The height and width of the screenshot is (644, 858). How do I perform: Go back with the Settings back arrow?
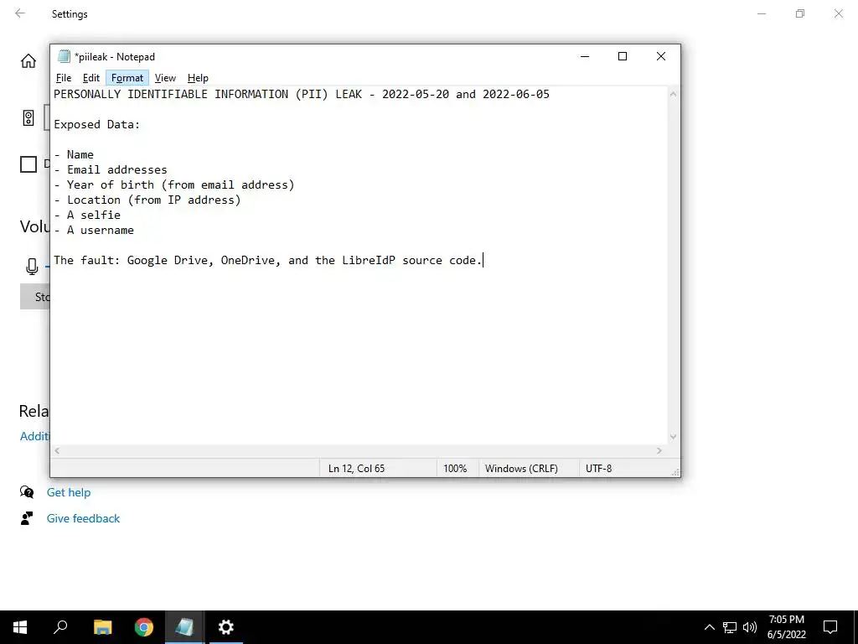click(x=20, y=13)
